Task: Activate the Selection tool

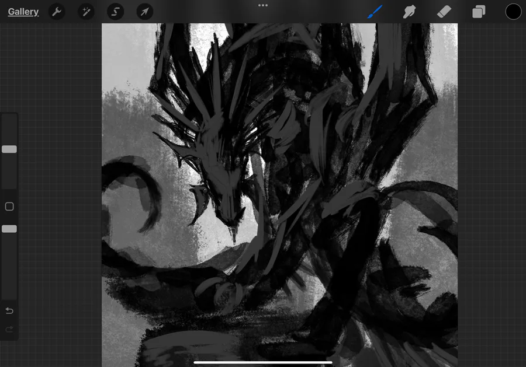Action: (x=115, y=12)
